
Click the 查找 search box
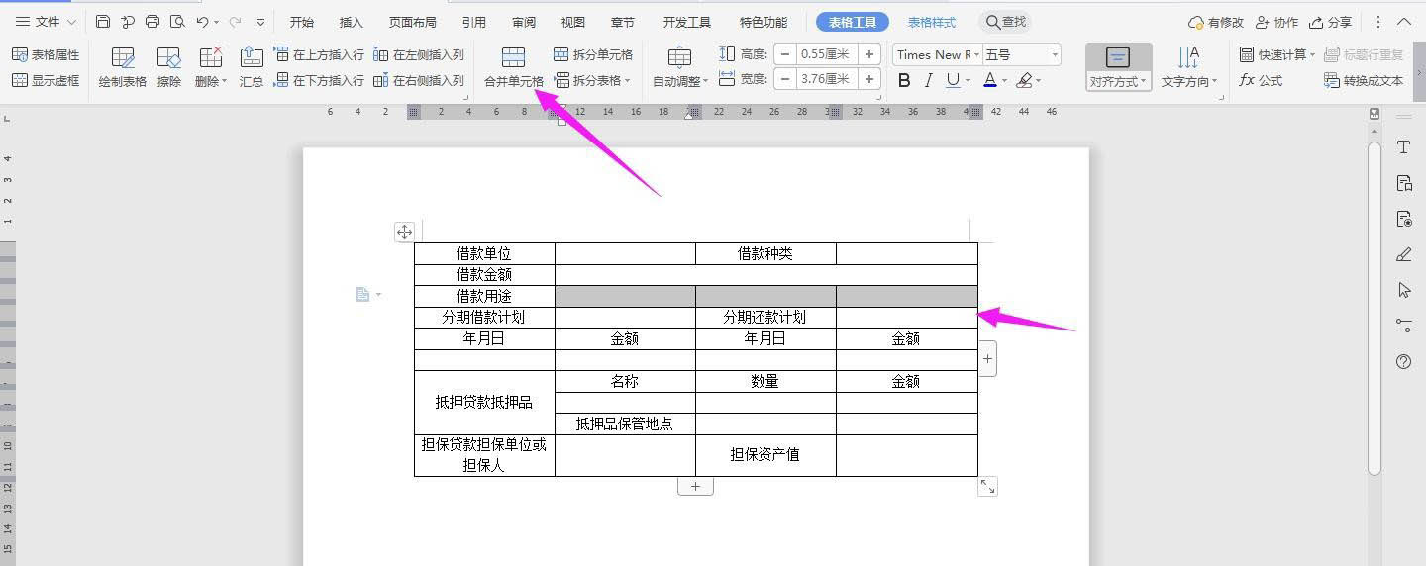1006,22
